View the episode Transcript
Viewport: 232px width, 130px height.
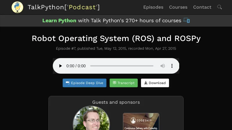(124, 83)
